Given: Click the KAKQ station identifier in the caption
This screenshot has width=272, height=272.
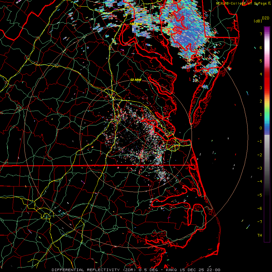Looking at the screenshot, I should pos(171,270).
